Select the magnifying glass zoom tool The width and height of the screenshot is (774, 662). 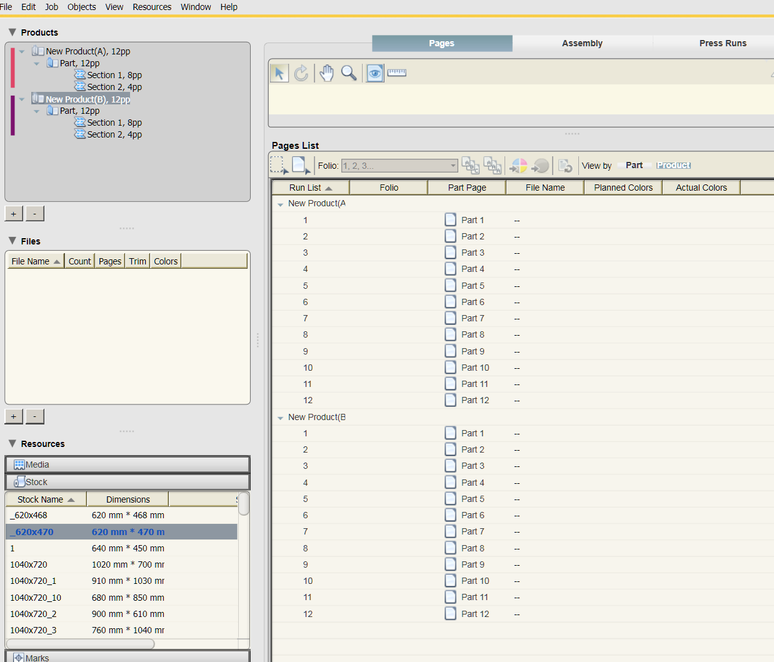click(x=349, y=73)
